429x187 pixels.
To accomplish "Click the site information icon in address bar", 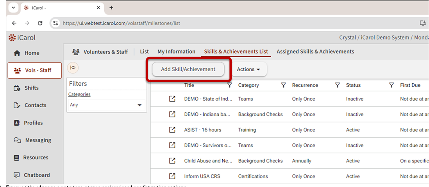I will coord(56,23).
